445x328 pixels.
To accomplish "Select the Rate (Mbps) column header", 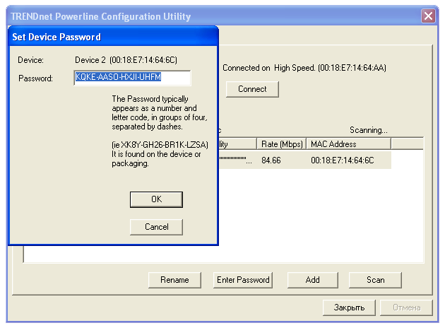I will (x=282, y=144).
